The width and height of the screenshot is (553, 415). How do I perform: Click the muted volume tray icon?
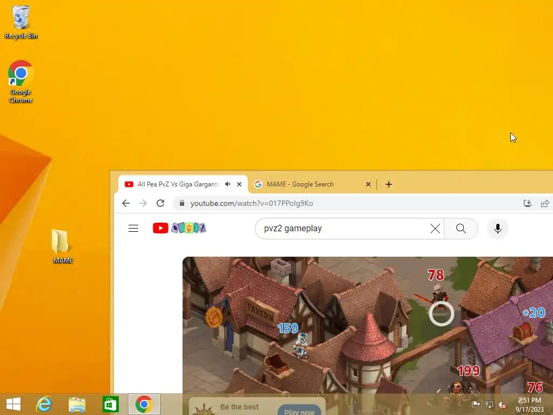502,405
